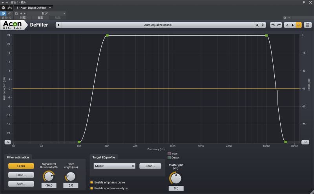Open the Music target profile dropdown

114,166
